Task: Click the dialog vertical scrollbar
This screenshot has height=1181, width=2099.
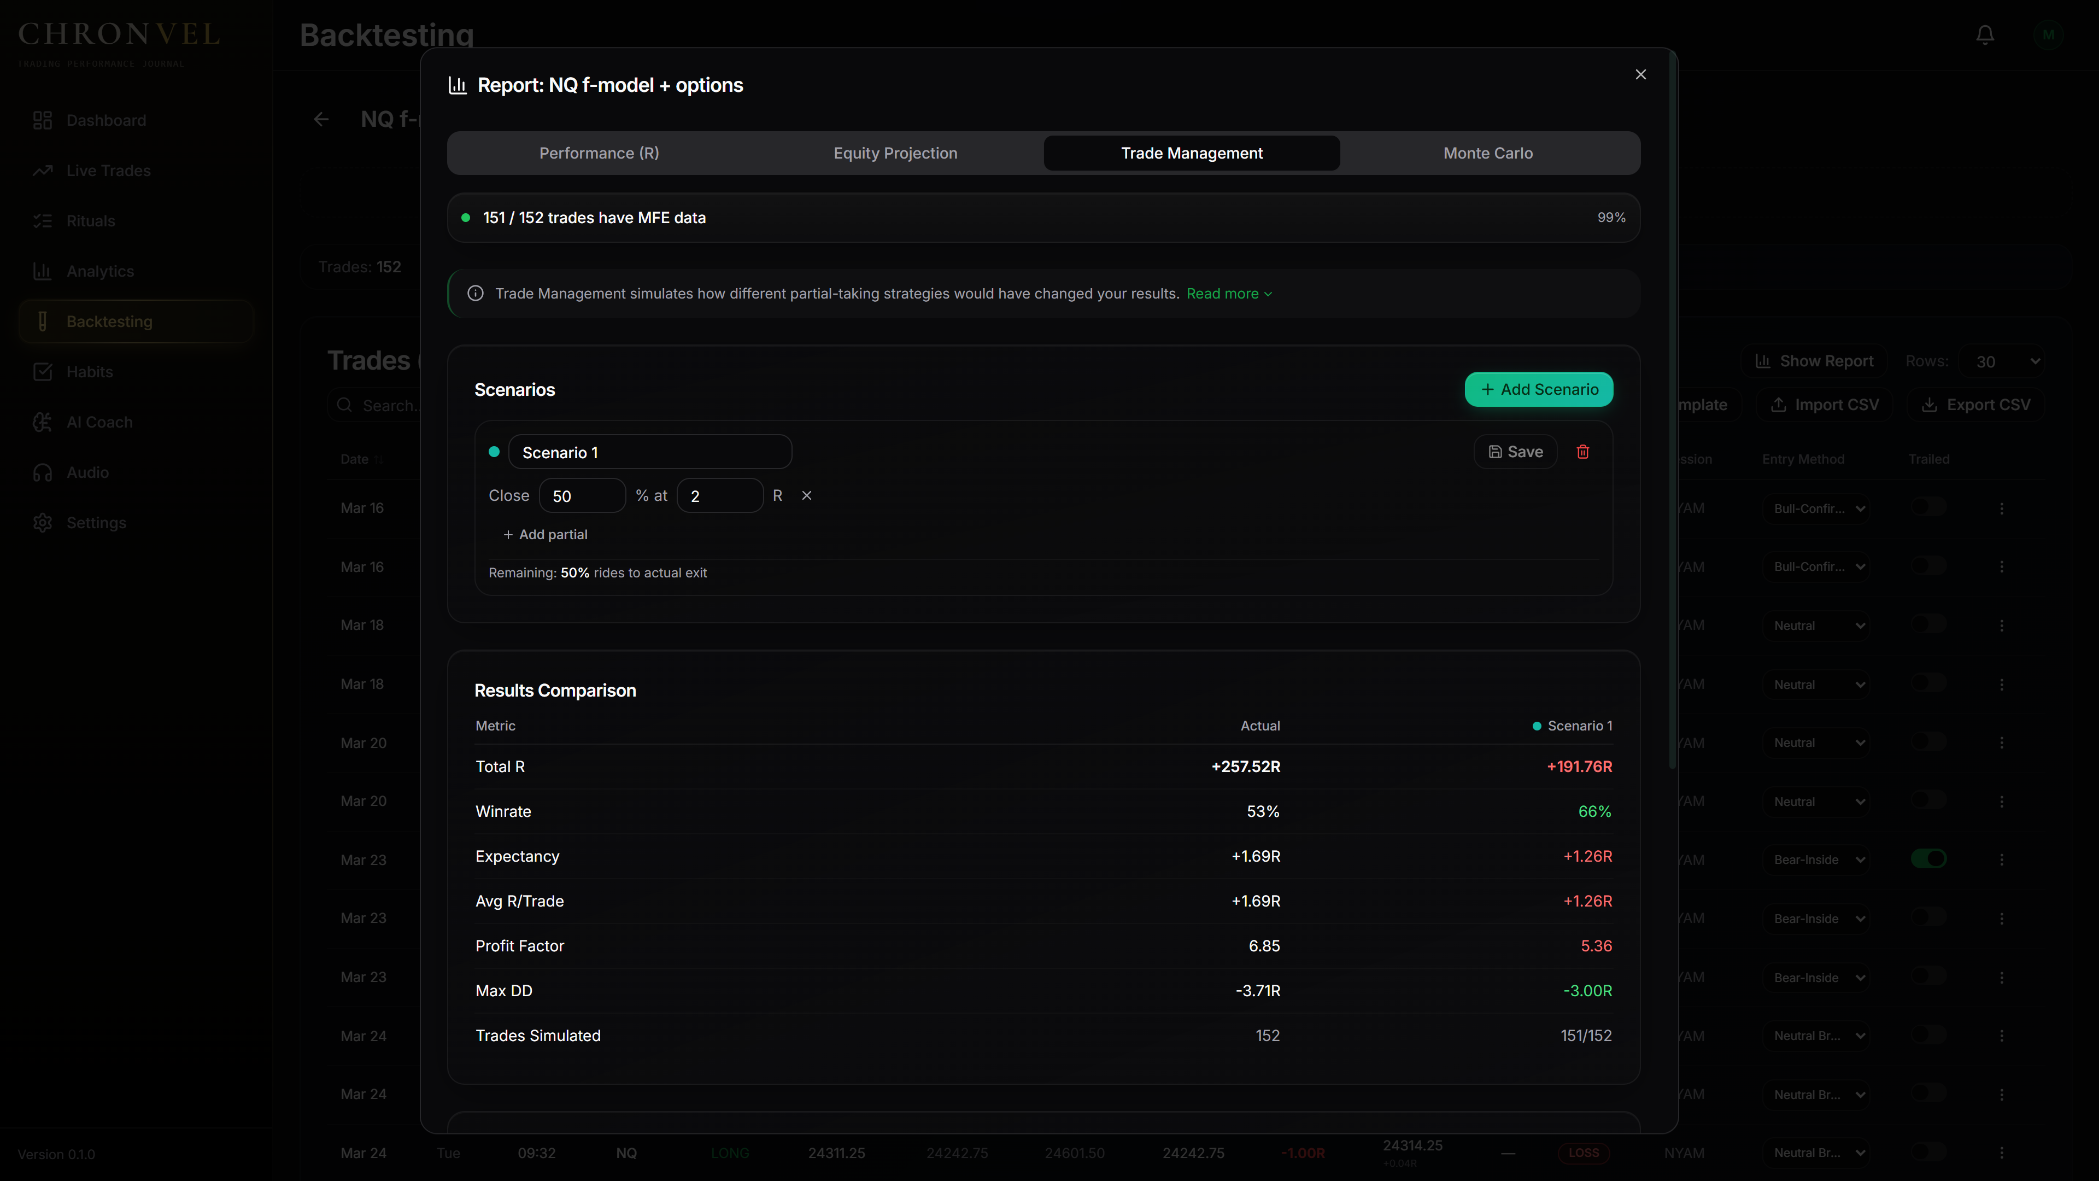Action: coord(1673,409)
